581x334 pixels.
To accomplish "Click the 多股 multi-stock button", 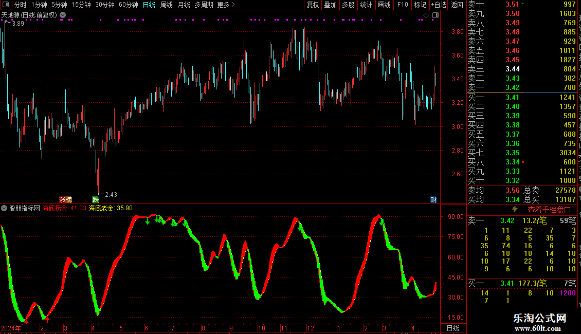I will tap(348, 5).
